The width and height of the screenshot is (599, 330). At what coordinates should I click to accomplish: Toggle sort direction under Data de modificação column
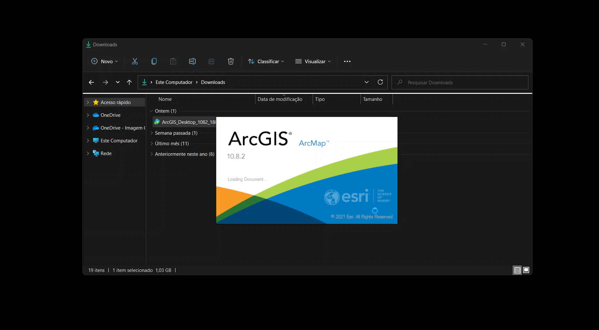click(283, 95)
